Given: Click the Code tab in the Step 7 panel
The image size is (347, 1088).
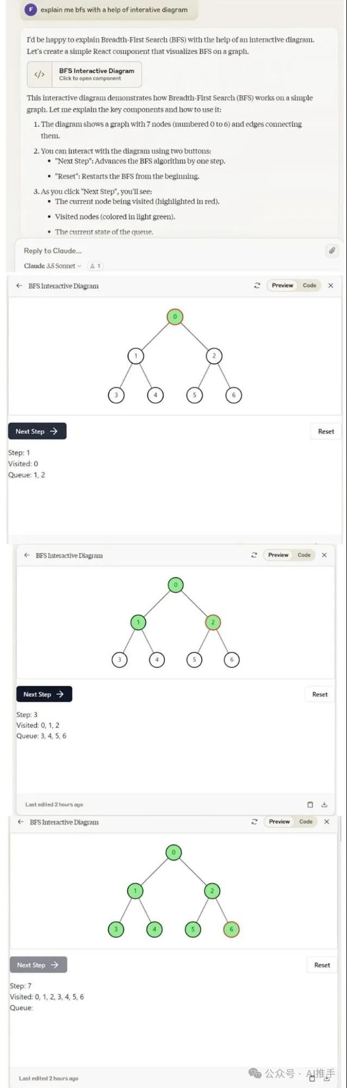Looking at the screenshot, I should (x=306, y=822).
